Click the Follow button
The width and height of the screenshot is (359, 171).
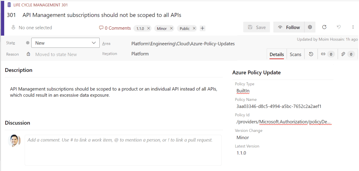[288, 27]
